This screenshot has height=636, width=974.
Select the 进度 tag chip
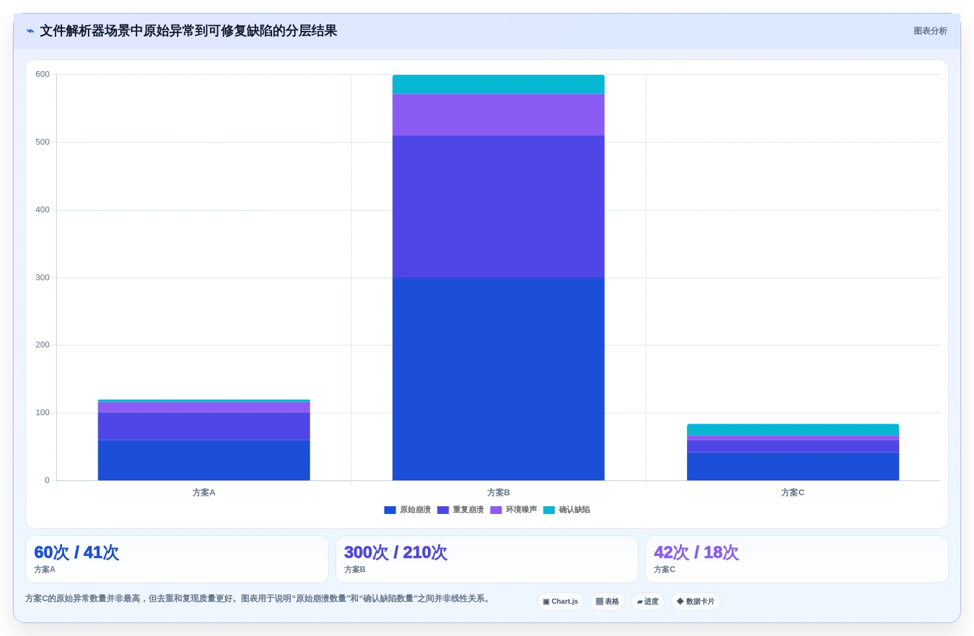(x=648, y=602)
